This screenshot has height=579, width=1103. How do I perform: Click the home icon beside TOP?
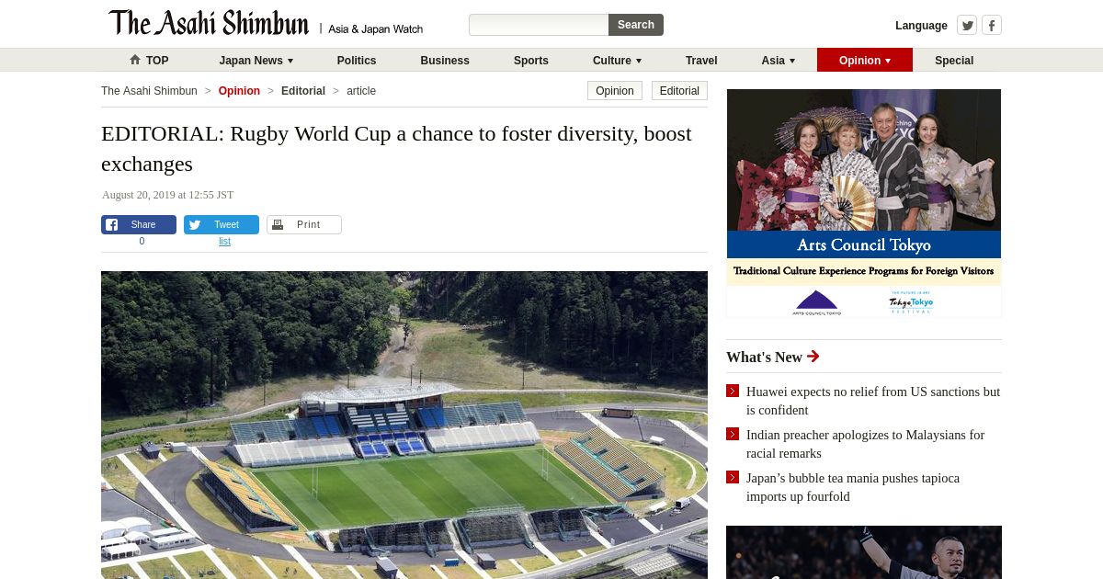click(x=135, y=60)
